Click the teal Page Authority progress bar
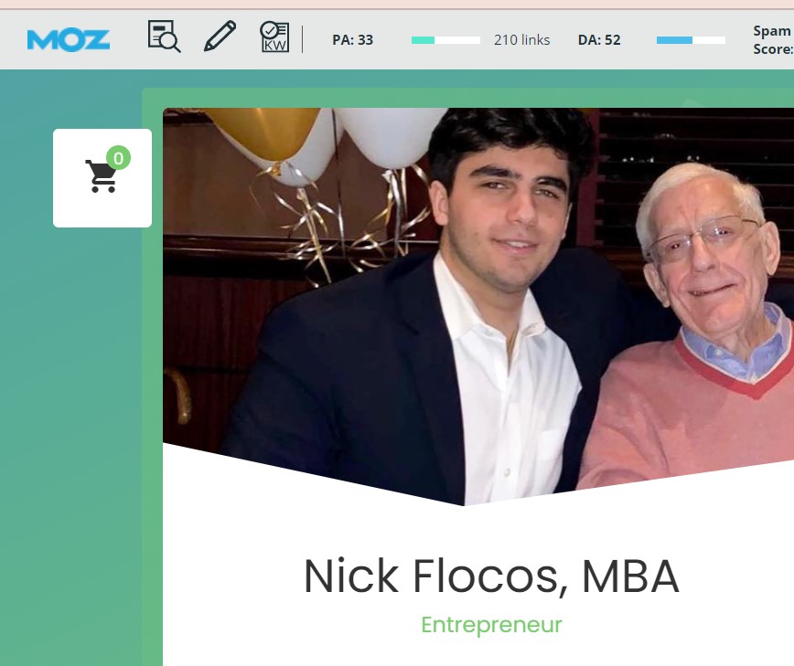This screenshot has width=794, height=666. click(445, 40)
